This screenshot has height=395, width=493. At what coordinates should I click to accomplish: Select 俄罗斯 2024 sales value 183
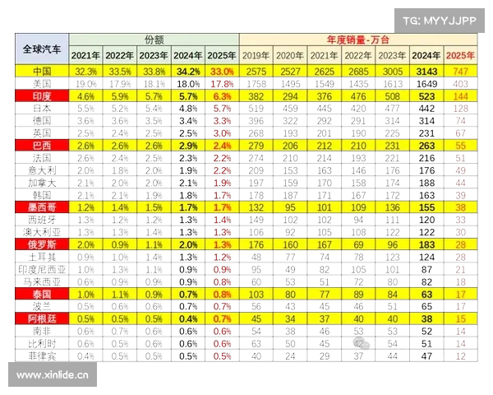pos(426,244)
